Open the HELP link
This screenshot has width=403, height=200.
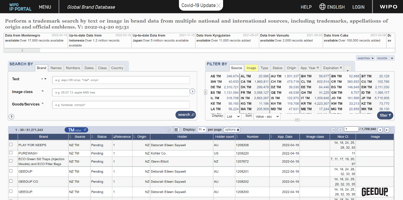point(306,7)
